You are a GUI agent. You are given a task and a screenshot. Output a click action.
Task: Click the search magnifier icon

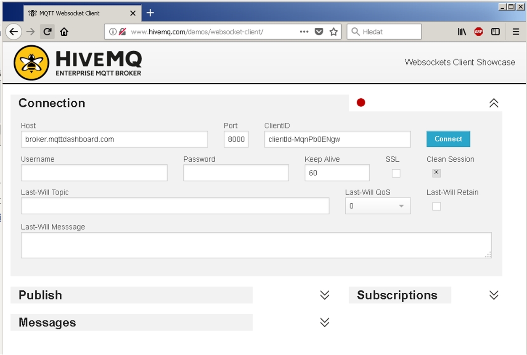[355, 32]
